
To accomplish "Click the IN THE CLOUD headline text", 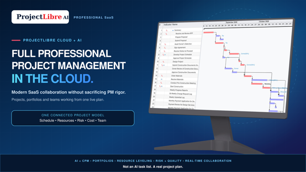I will tap(52, 78).
